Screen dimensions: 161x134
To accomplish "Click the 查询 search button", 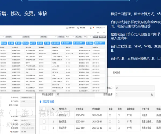I will 96,37.
